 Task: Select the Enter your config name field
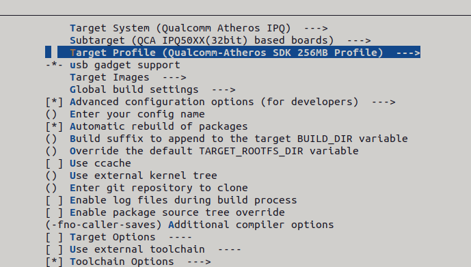click(x=125, y=114)
